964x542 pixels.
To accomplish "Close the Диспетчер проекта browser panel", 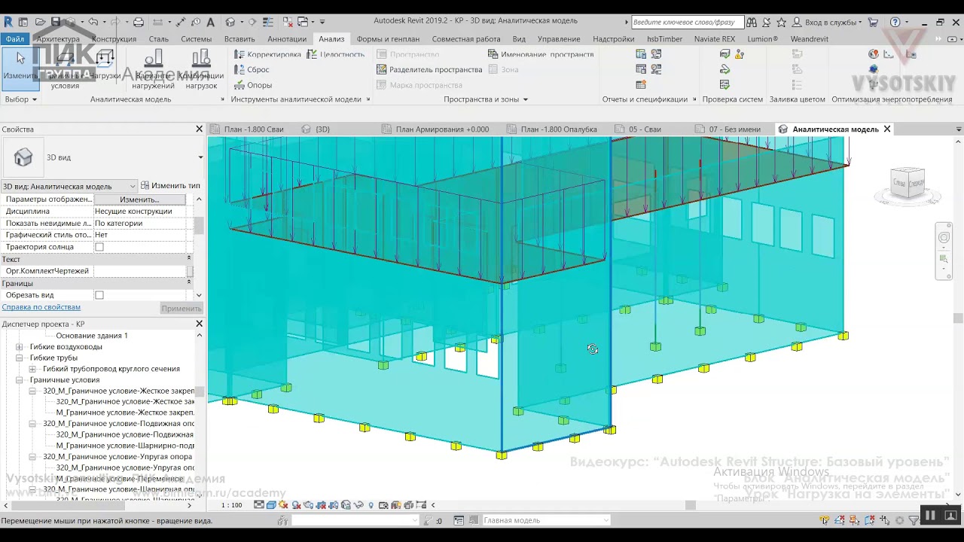I will point(200,324).
